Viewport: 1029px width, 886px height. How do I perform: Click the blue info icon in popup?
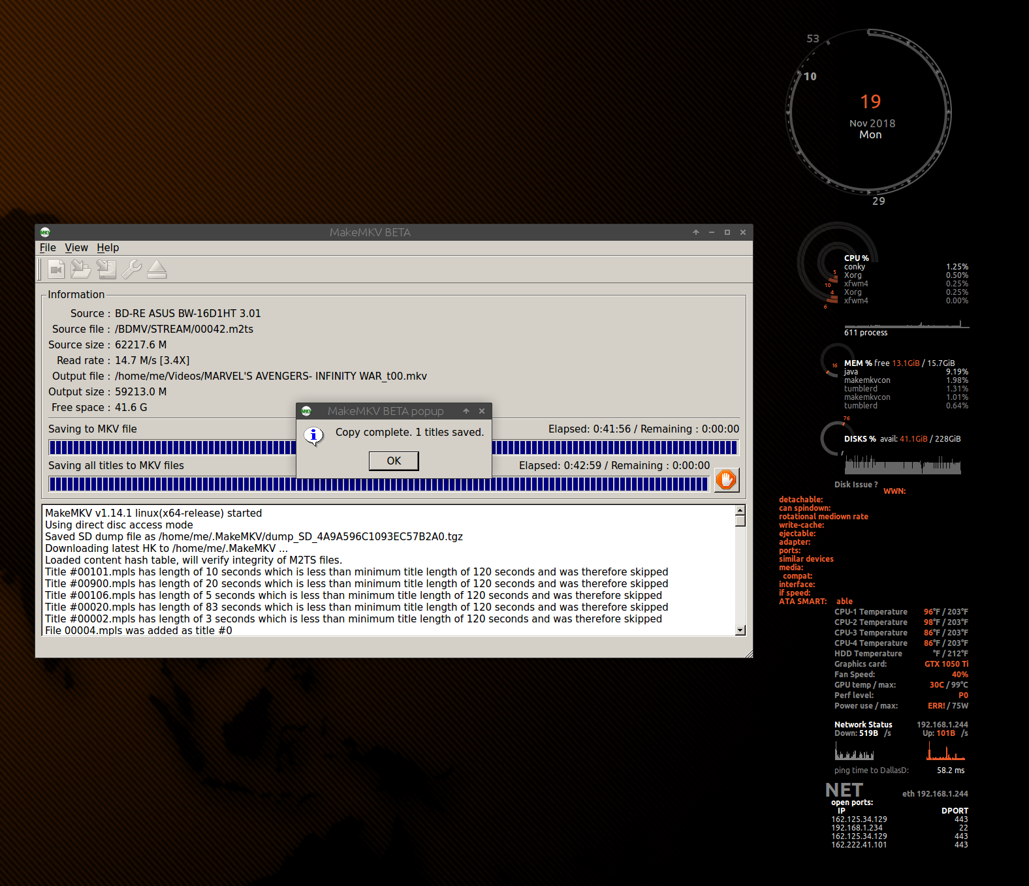(x=313, y=436)
